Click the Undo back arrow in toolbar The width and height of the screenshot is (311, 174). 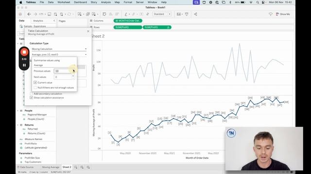point(29,14)
